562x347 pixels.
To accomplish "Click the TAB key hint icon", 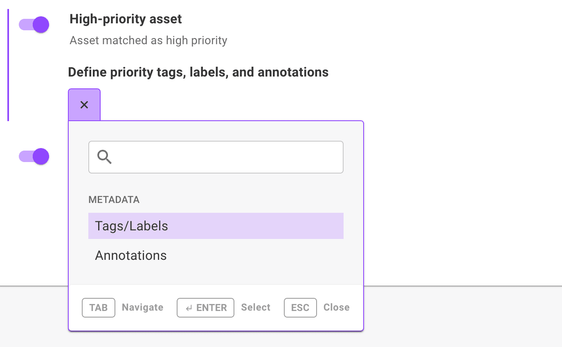I will 98,308.
